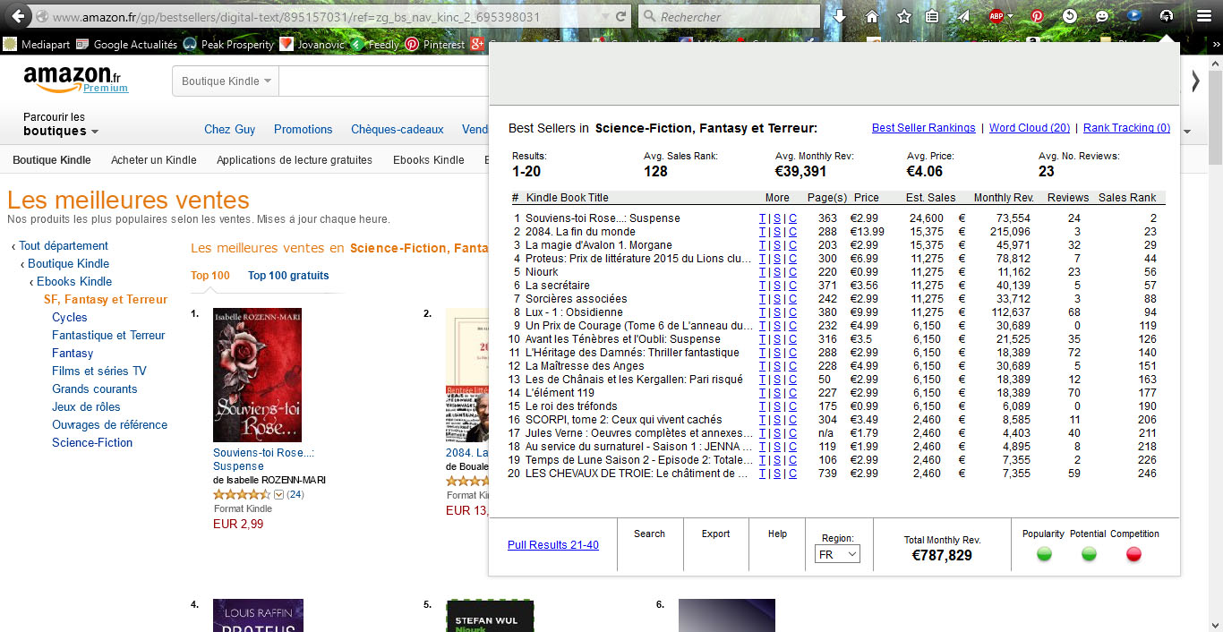Viewport: 1223px width, 632px height.
Task: Open the Google Actualités bookmark
Action: click(126, 44)
